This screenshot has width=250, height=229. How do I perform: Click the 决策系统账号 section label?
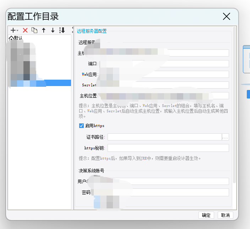(91, 171)
